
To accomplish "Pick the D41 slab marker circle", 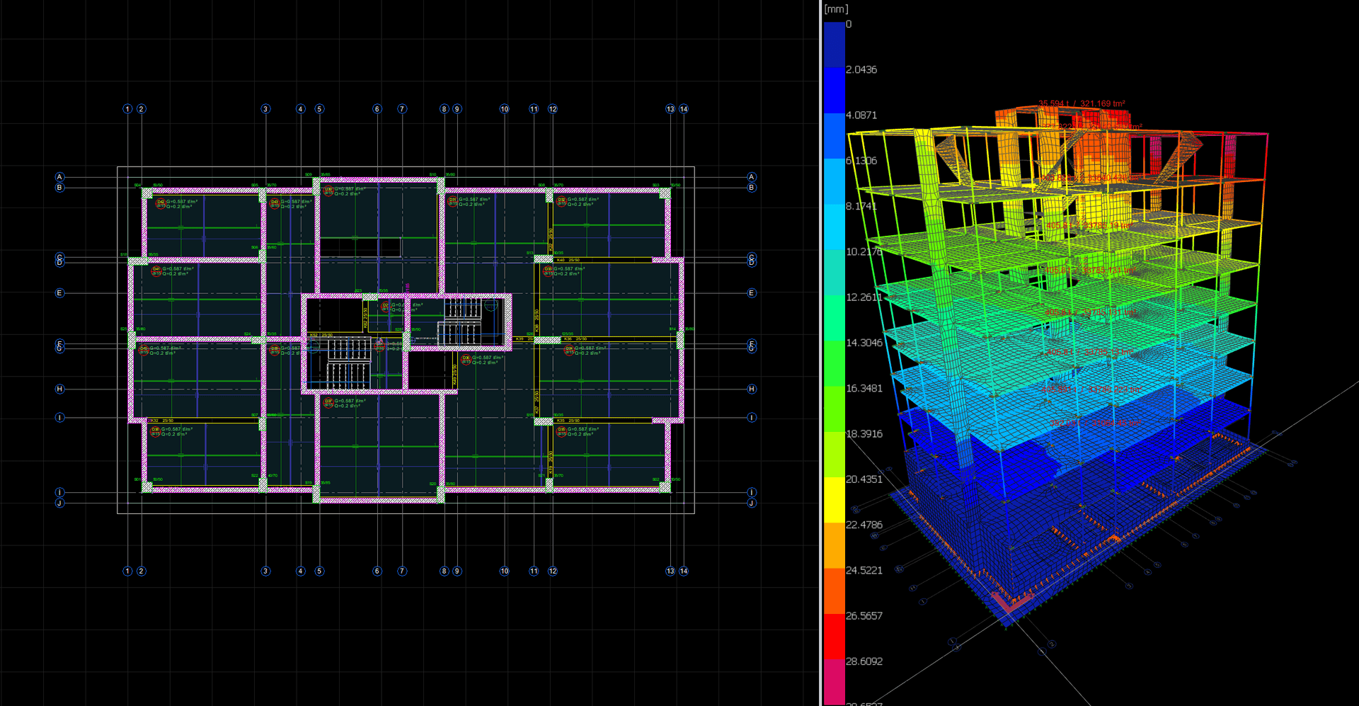I will pos(156,271).
